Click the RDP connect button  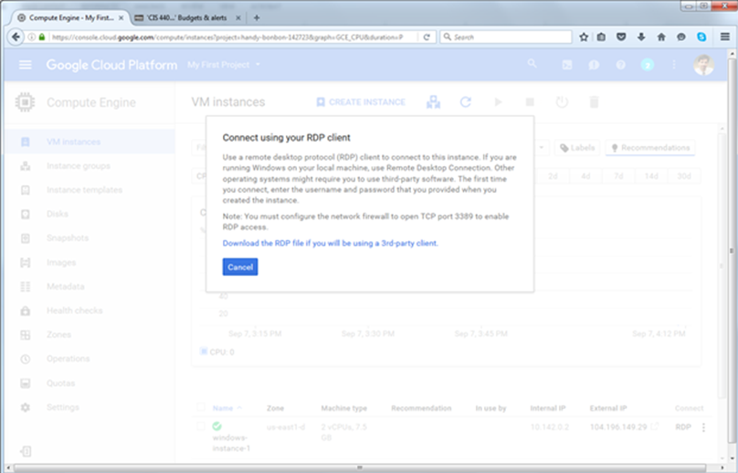683,427
